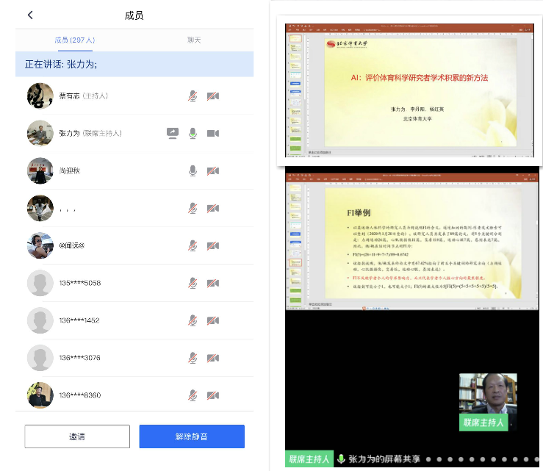The width and height of the screenshot is (543, 471).
Task: Toggle 张力为's green microphone icon
Action: [193, 133]
